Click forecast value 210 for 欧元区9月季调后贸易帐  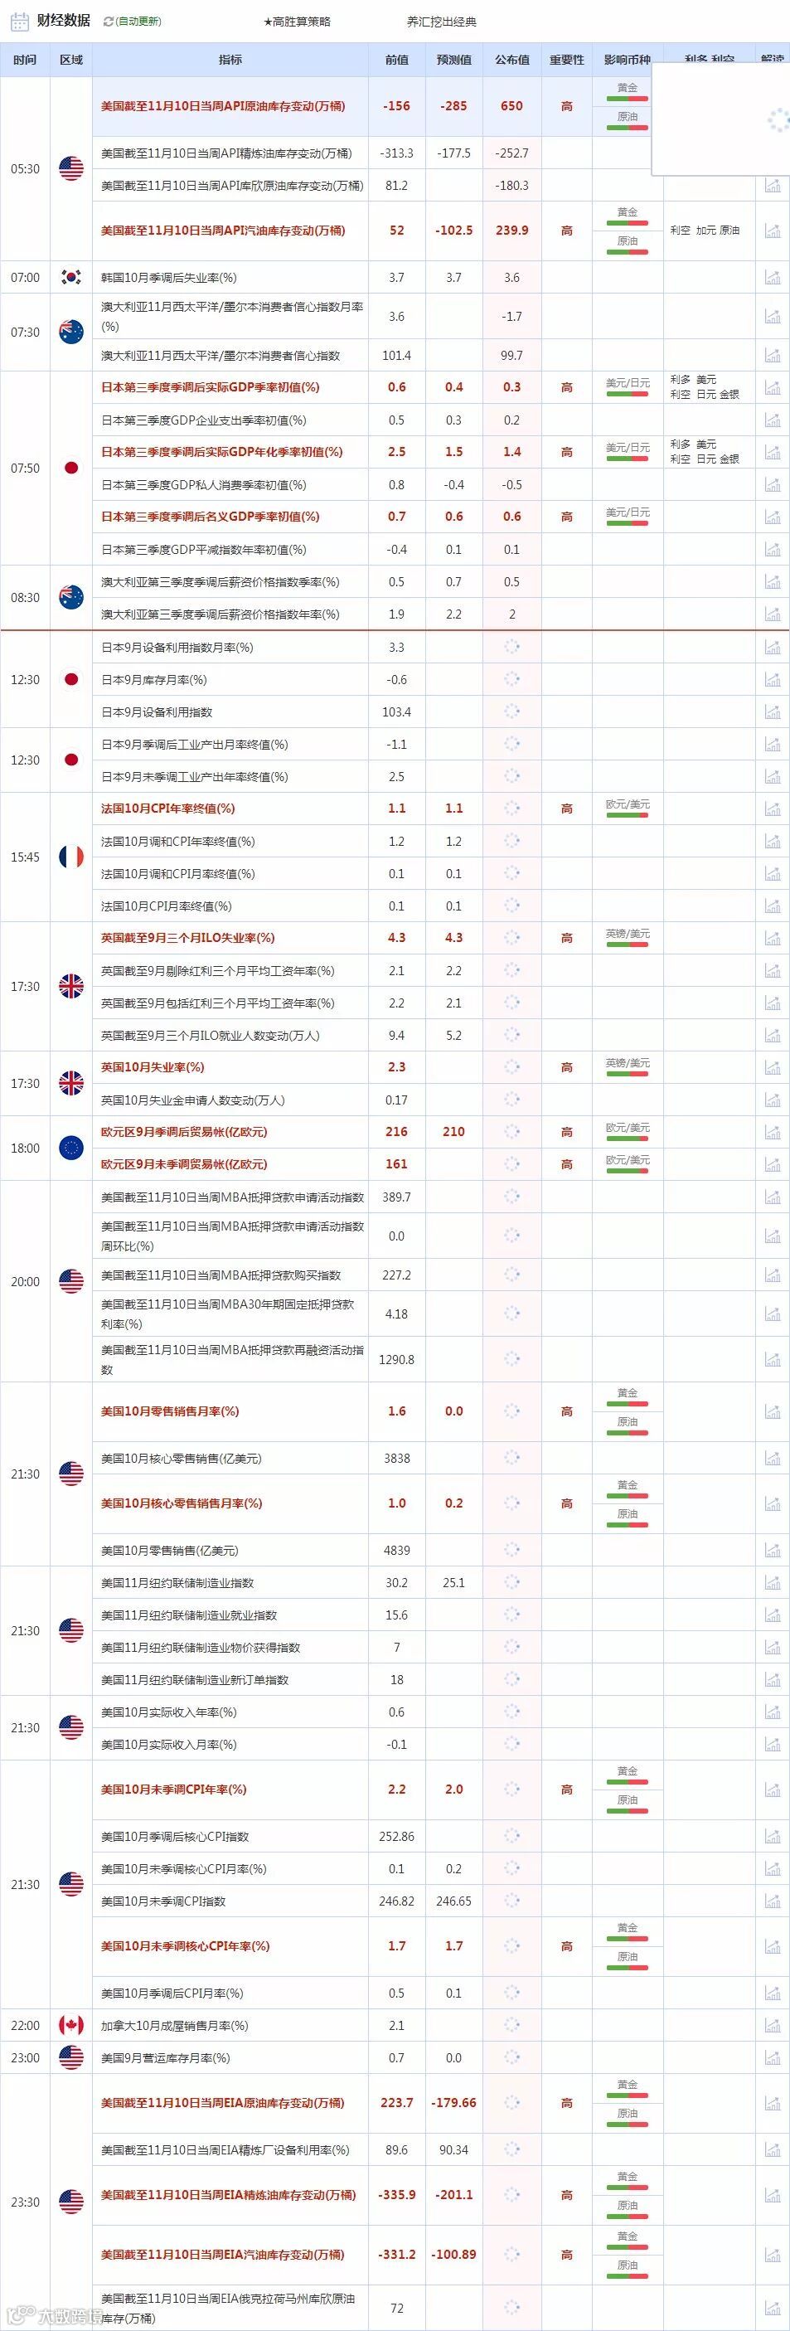(x=454, y=1132)
